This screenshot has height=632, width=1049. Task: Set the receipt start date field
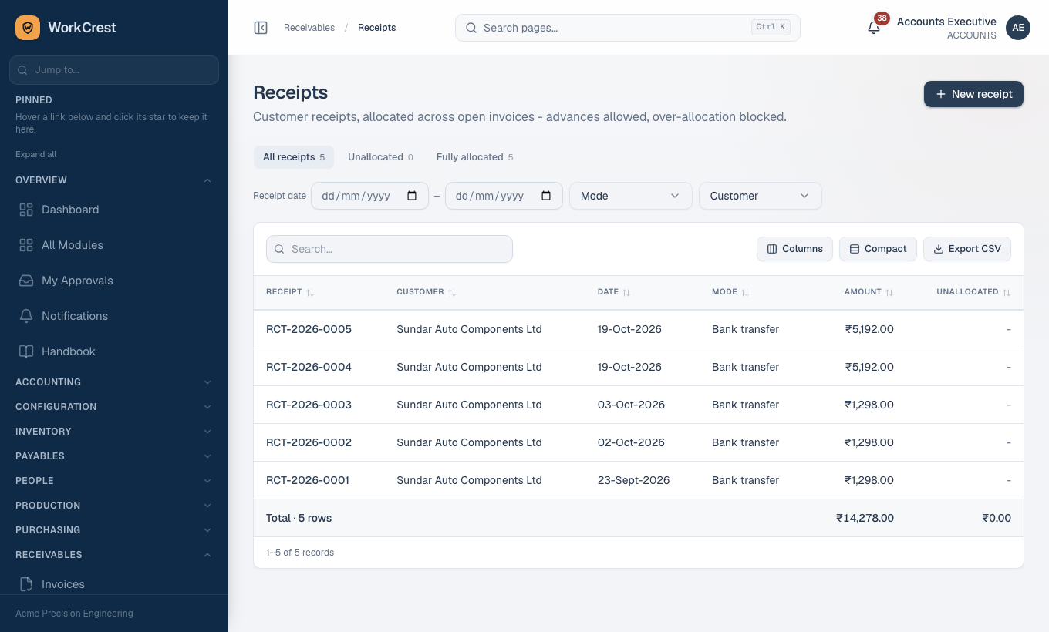coord(369,196)
